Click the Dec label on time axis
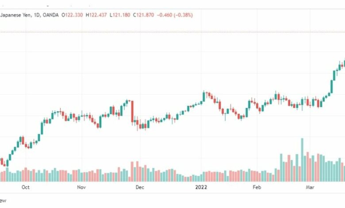Image resolution: width=345 pixels, height=208 pixels. coord(140,187)
